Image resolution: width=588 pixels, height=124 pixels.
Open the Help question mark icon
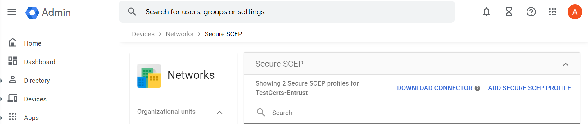[x=531, y=12]
